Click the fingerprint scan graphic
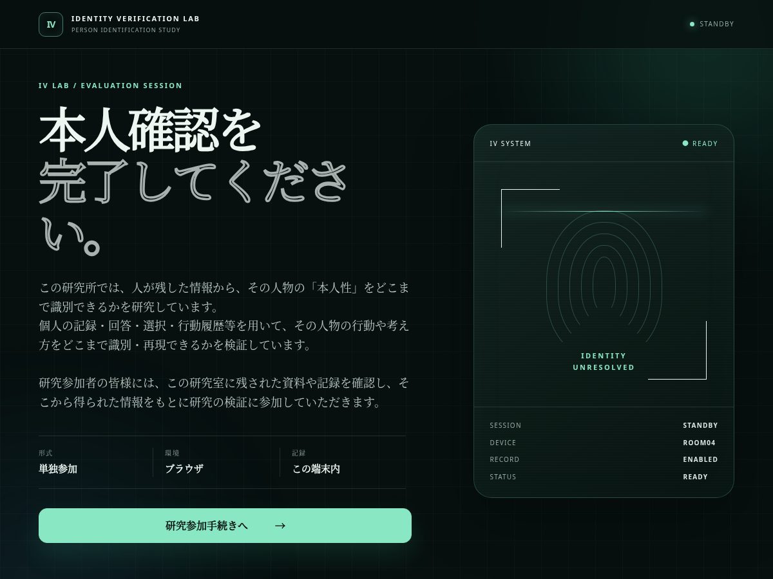 [604, 277]
